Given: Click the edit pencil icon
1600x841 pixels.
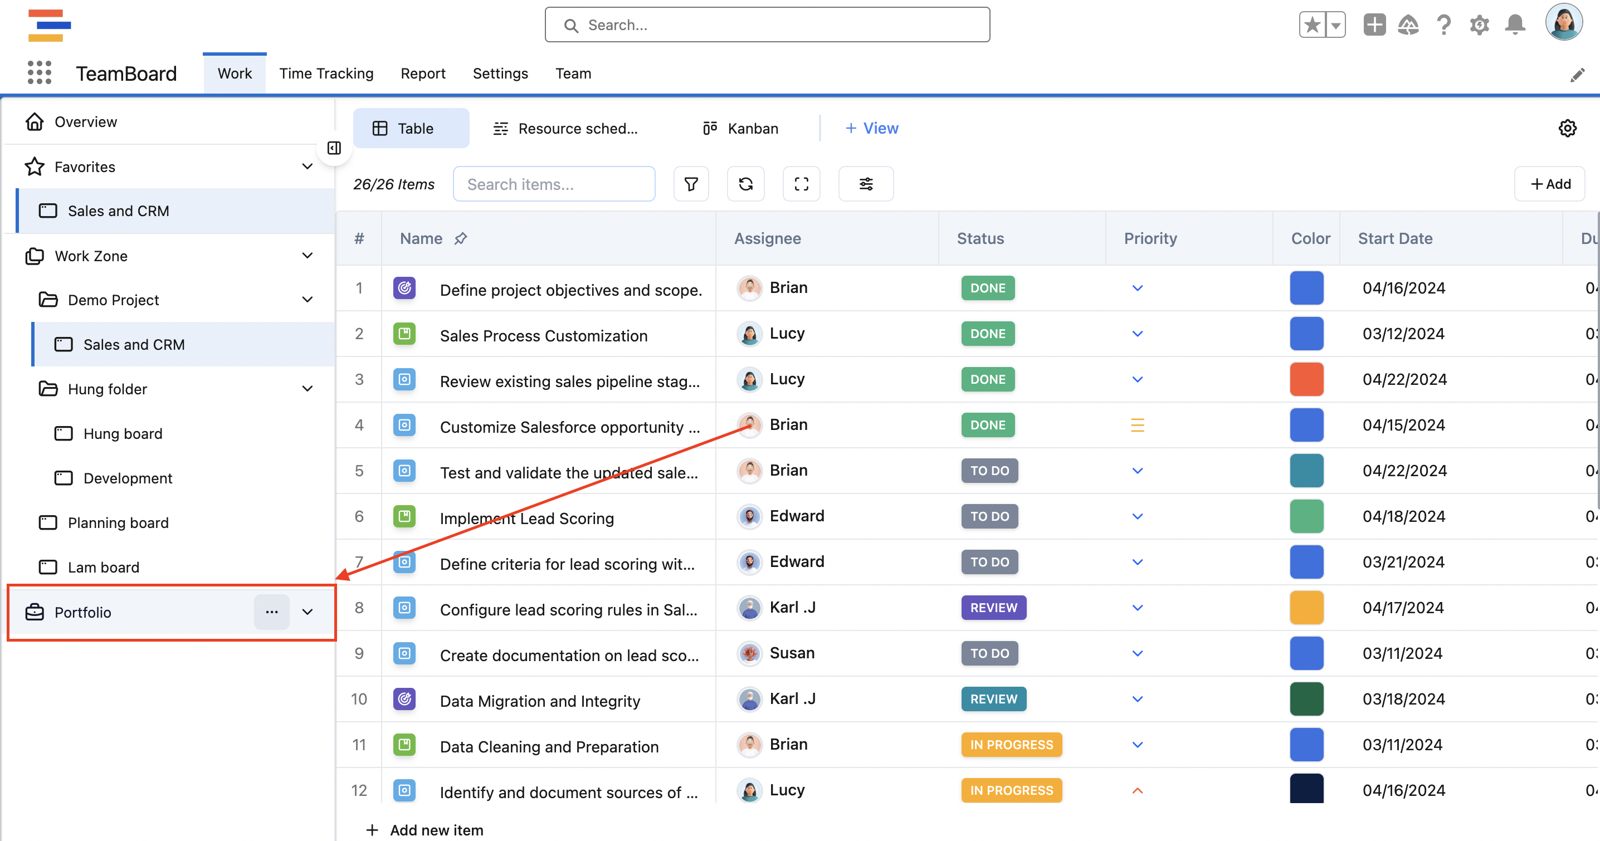Looking at the screenshot, I should tap(1577, 75).
